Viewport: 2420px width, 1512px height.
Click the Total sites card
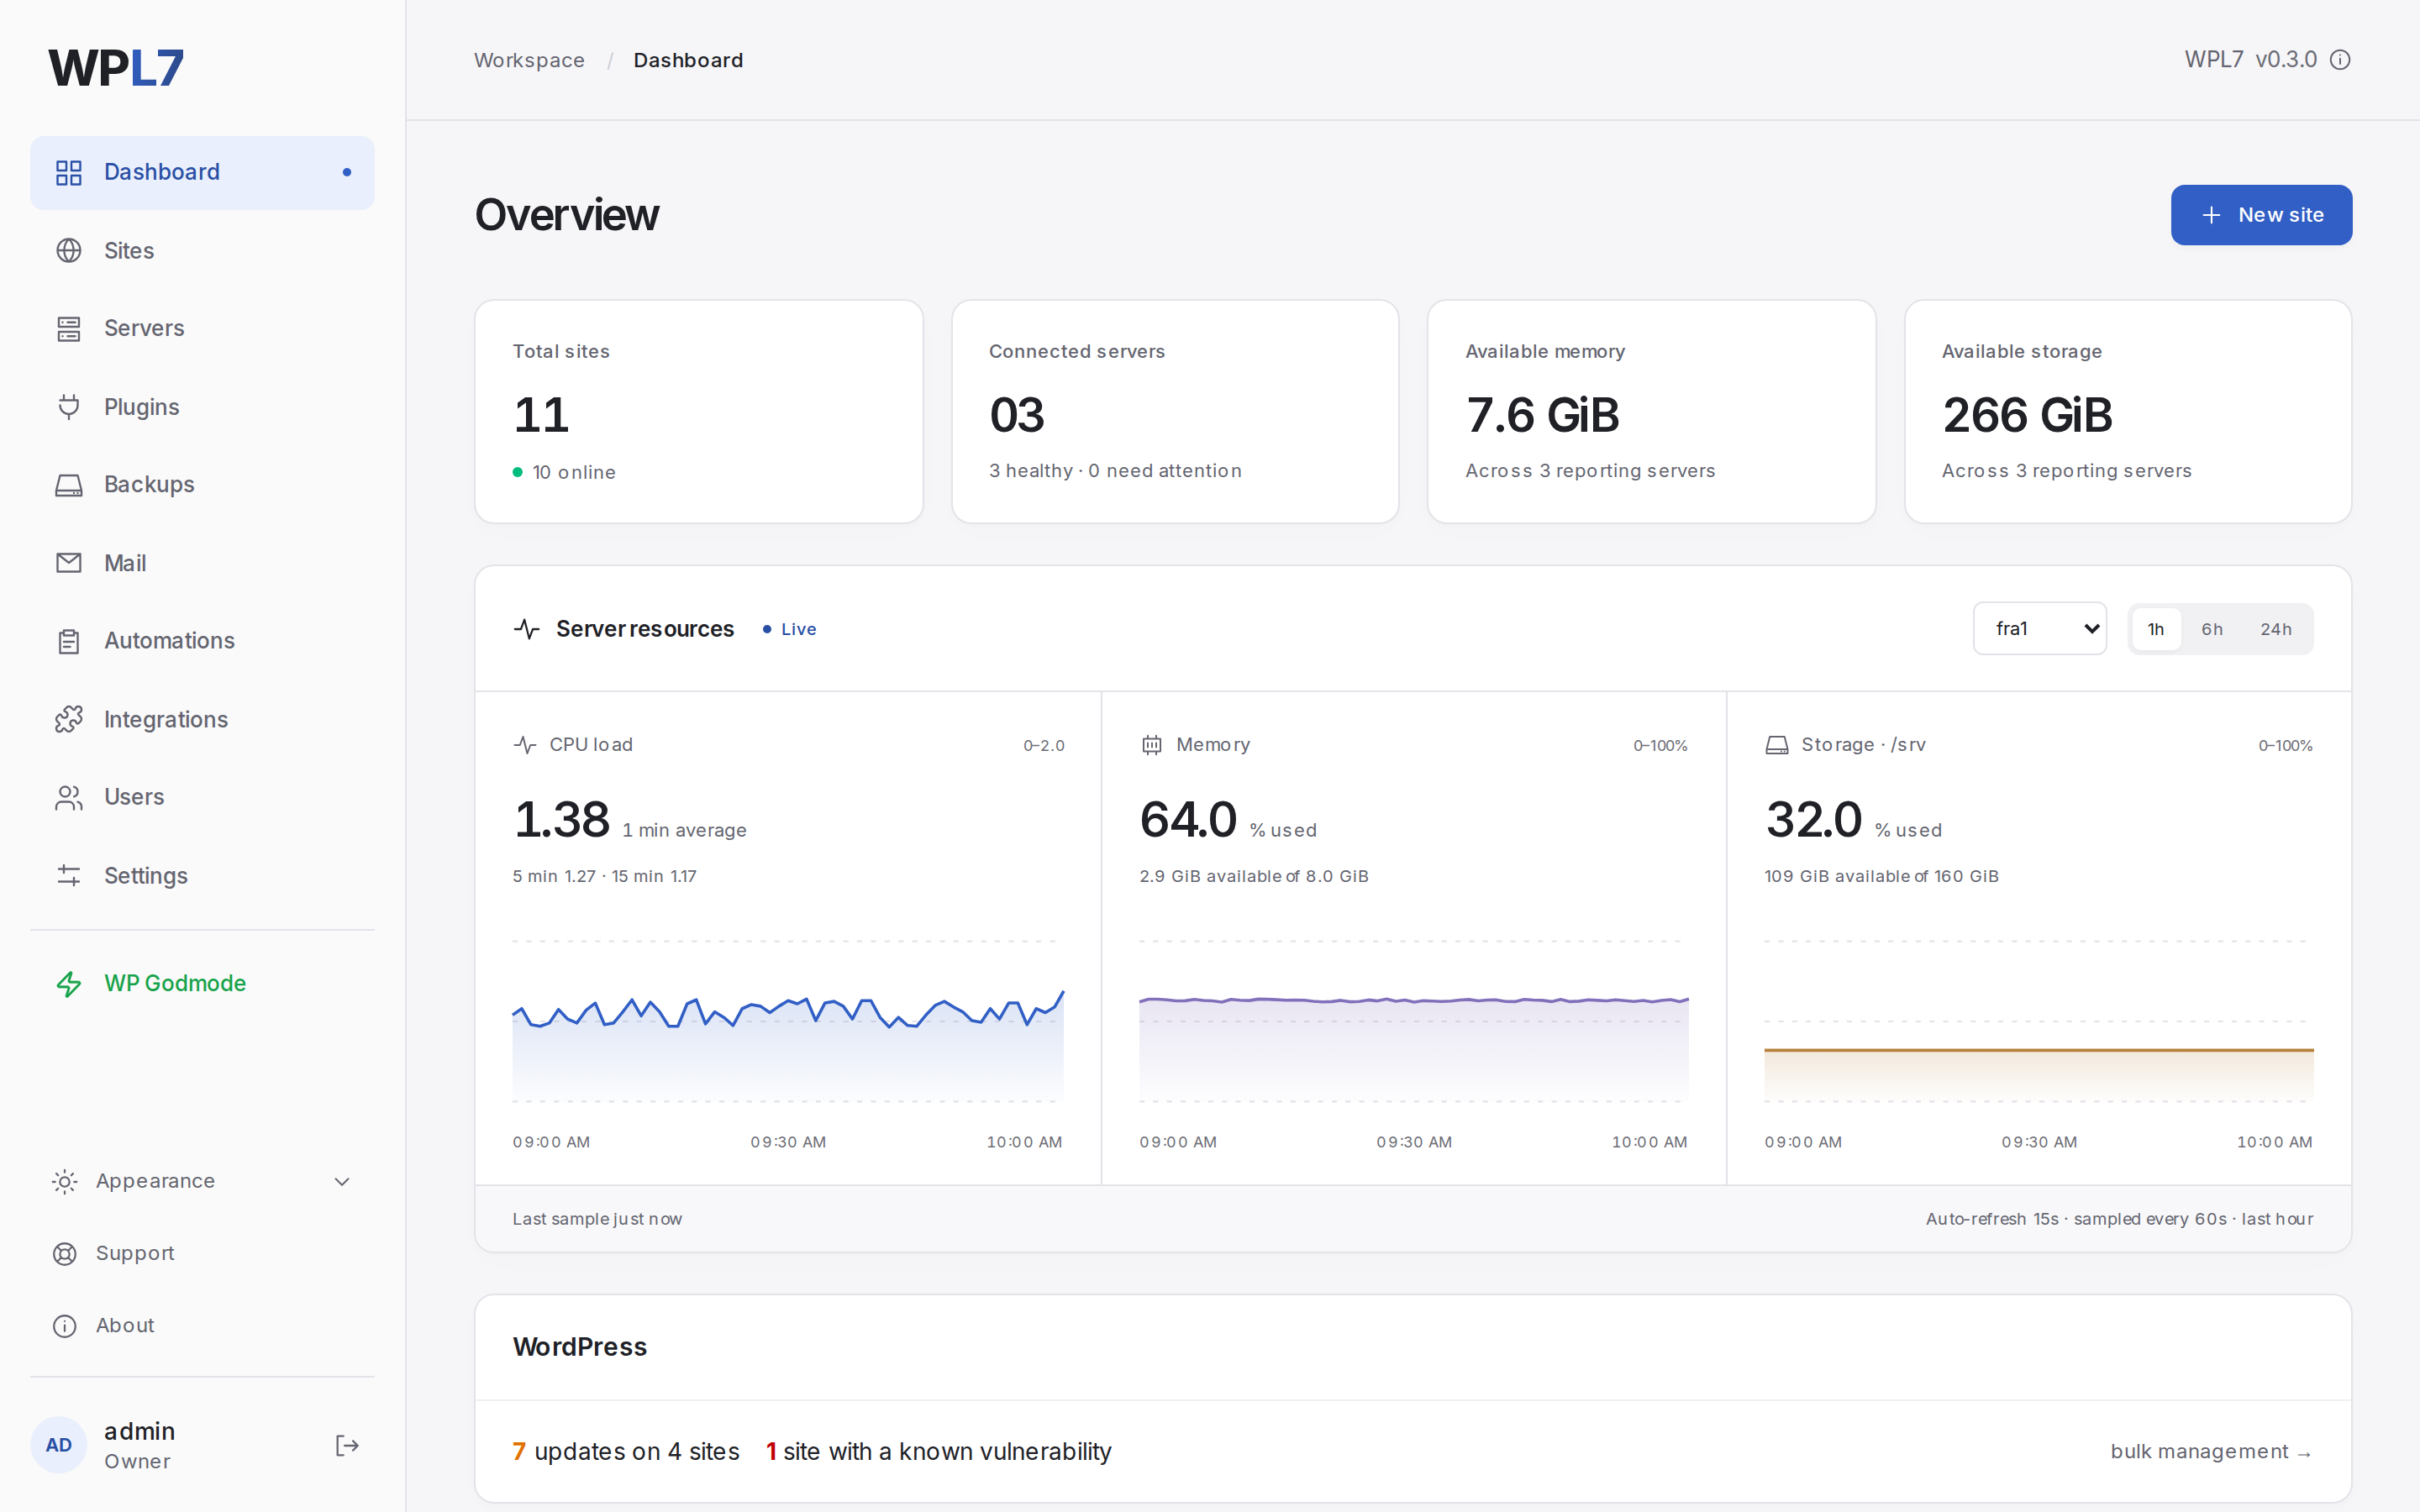[698, 411]
